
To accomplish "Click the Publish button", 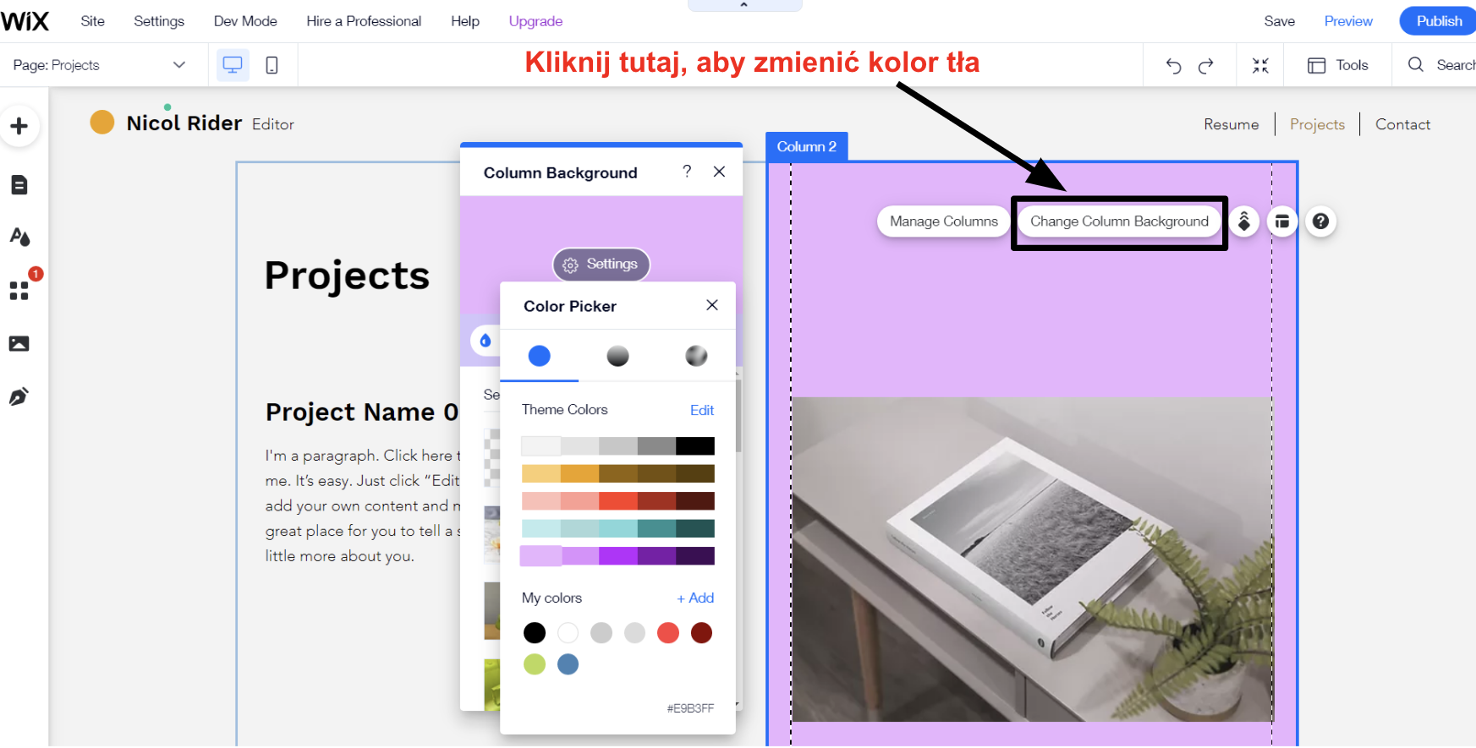I will 1439,21.
